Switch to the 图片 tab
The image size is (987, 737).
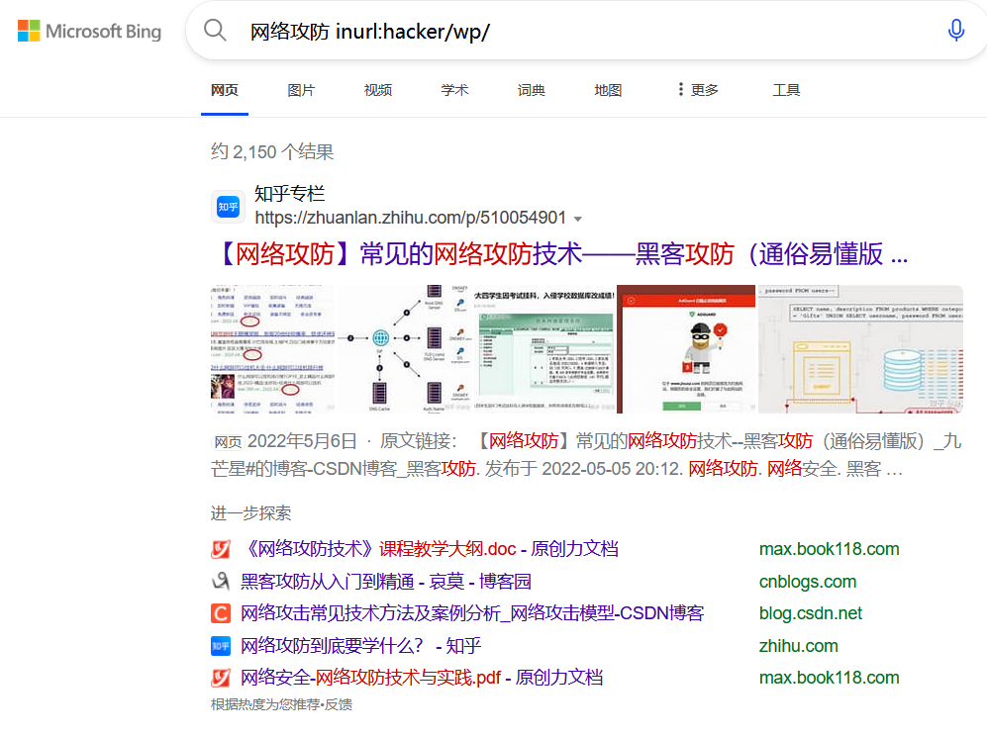coord(301,90)
